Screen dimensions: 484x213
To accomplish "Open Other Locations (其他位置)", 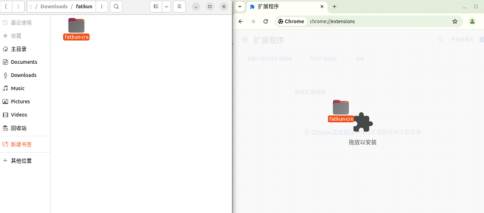I will pyautogui.click(x=25, y=161).
